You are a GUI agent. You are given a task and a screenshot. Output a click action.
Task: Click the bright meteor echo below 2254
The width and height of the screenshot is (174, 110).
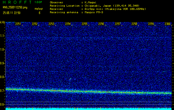point(70,79)
